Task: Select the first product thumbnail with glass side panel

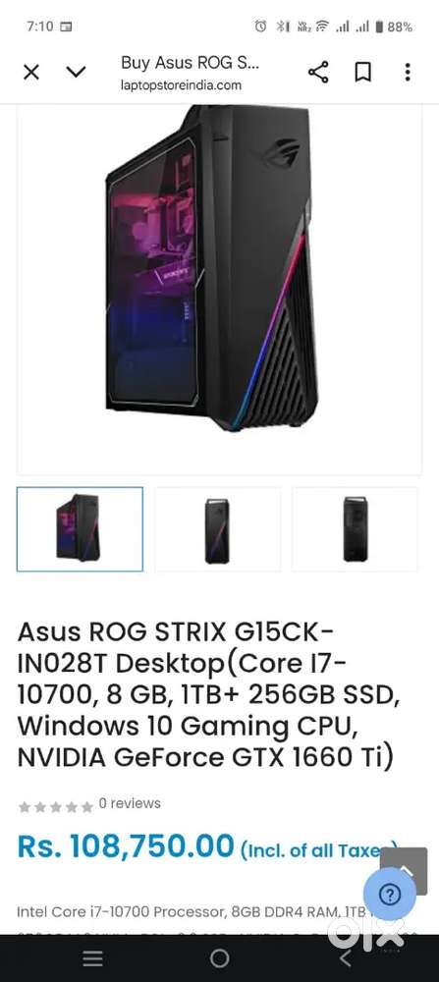Action: 80,529
